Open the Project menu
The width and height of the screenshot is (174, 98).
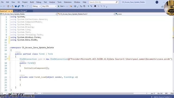click(x=25, y=2)
